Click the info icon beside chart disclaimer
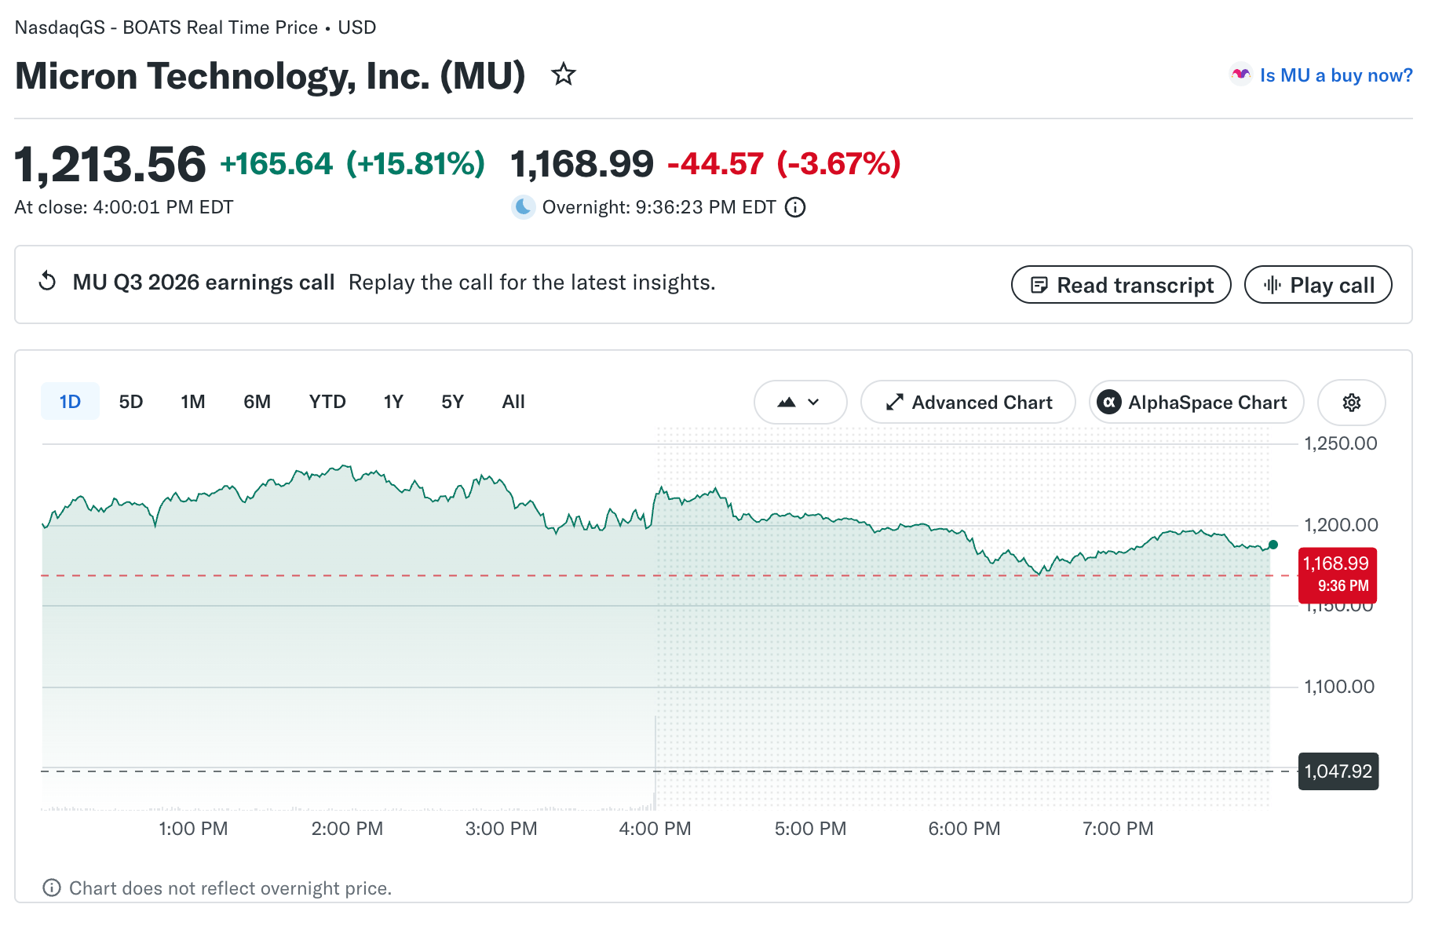The width and height of the screenshot is (1435, 926). click(52, 888)
